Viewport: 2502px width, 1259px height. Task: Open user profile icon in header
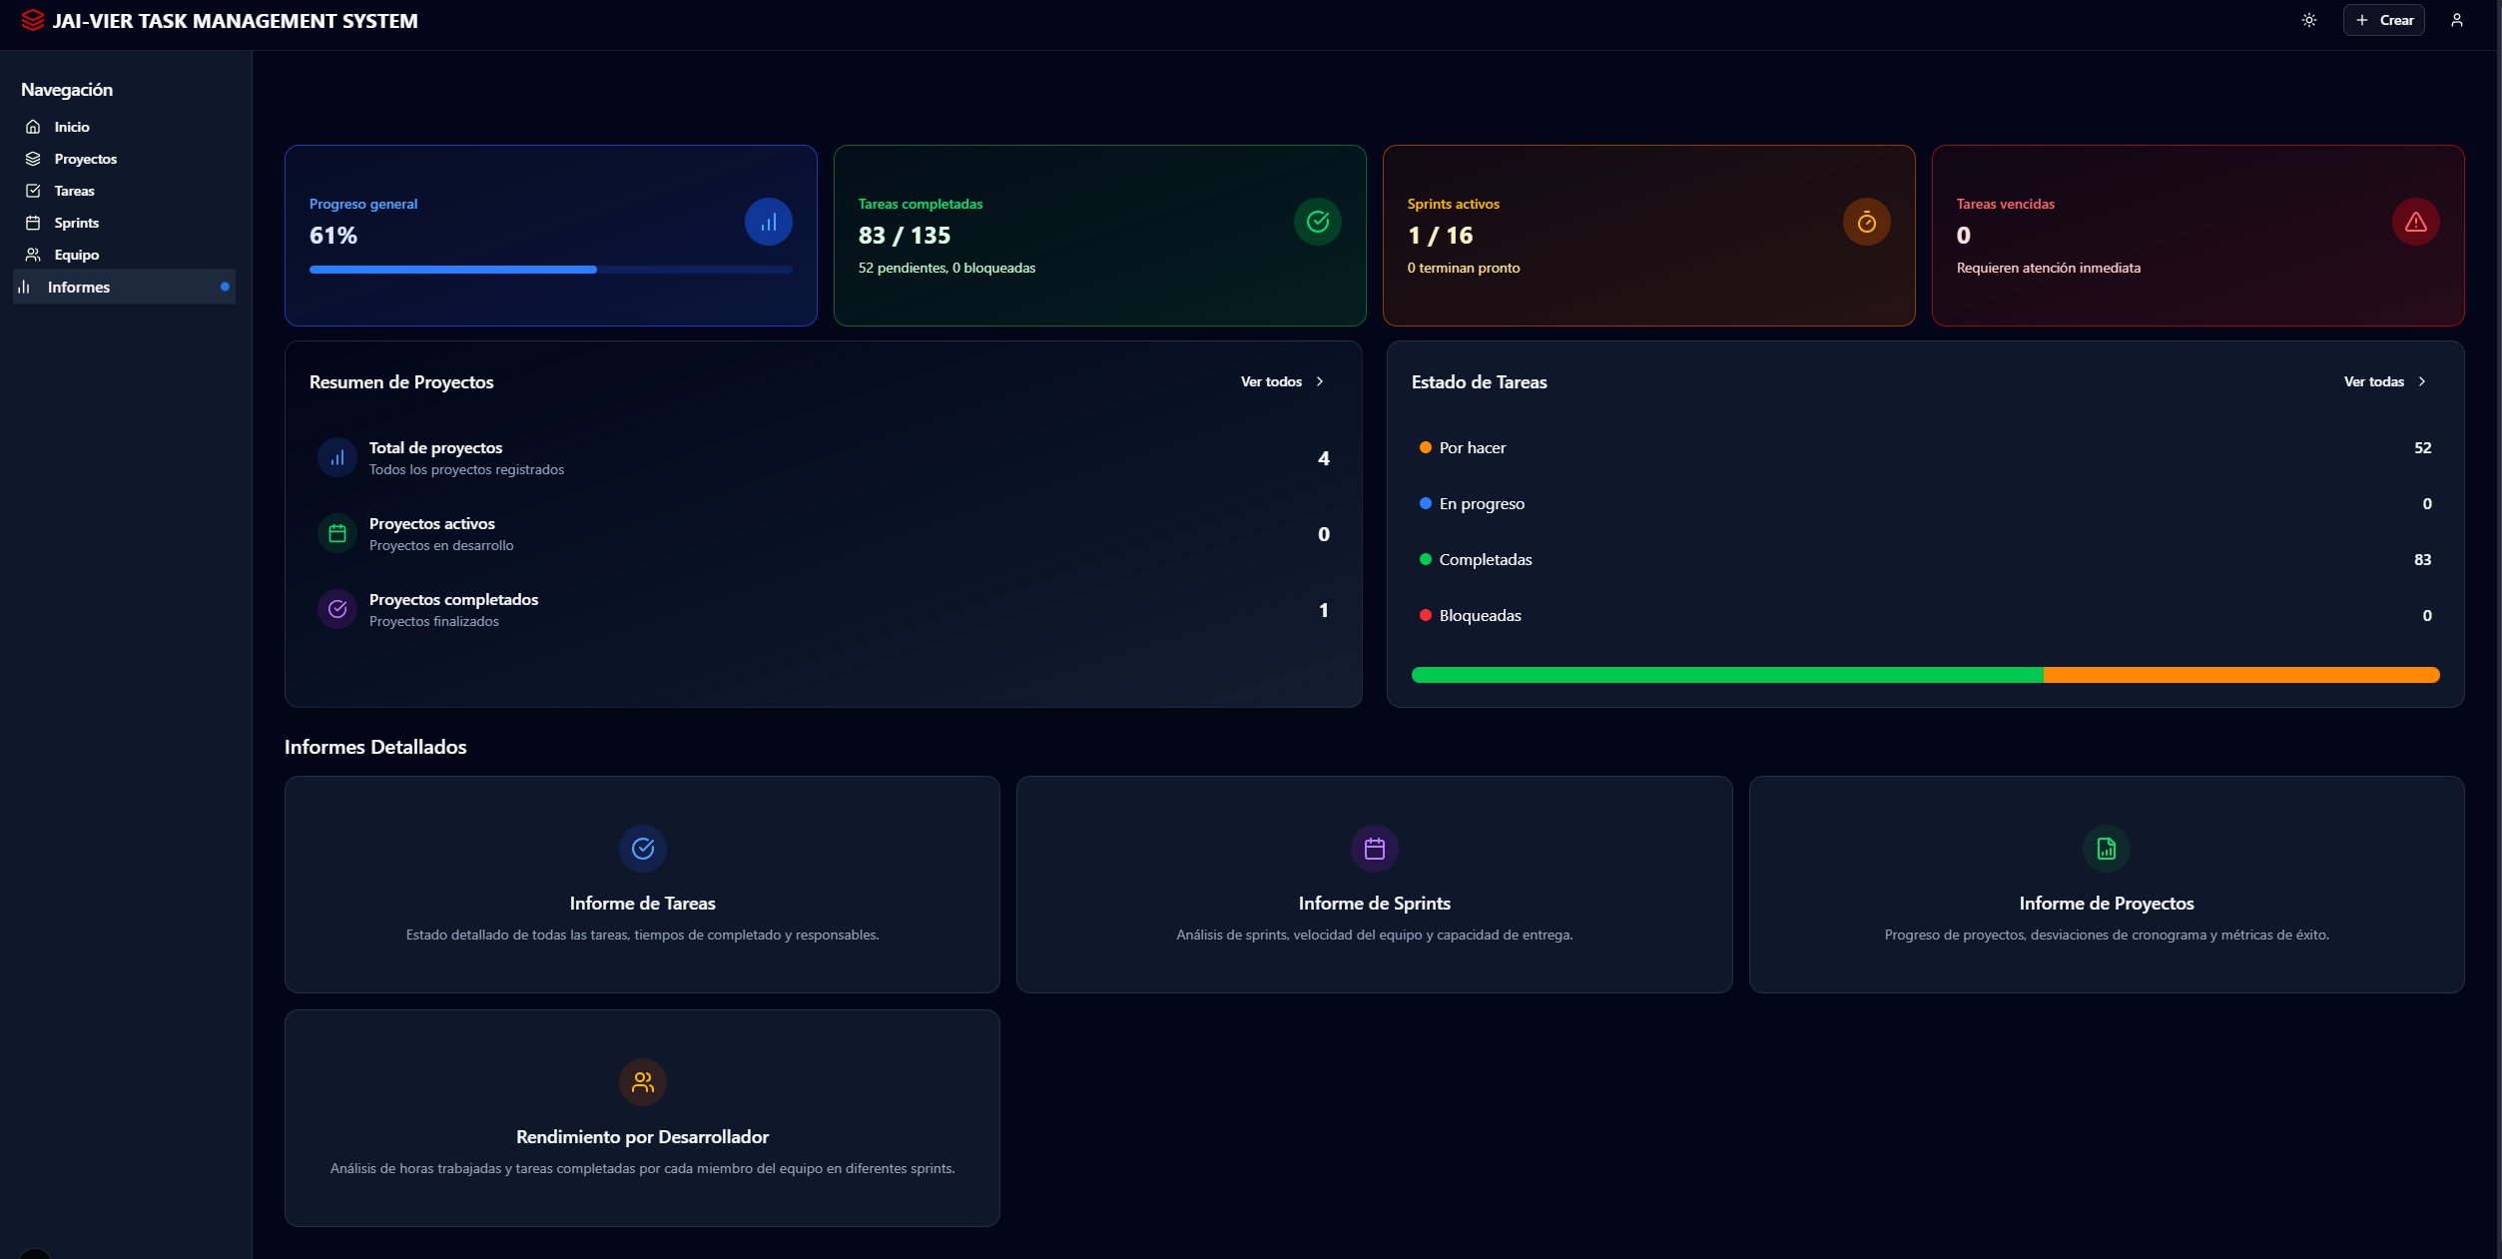[x=2456, y=20]
